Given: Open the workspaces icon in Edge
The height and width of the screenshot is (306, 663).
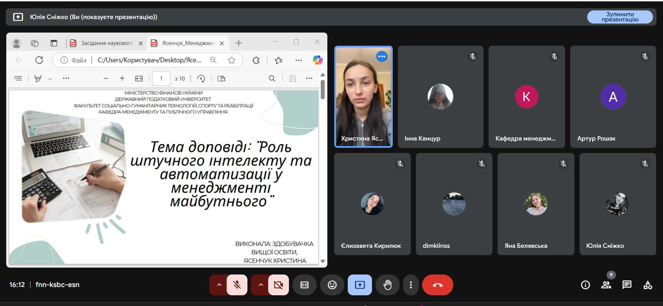Looking at the screenshot, I should click(x=35, y=43).
